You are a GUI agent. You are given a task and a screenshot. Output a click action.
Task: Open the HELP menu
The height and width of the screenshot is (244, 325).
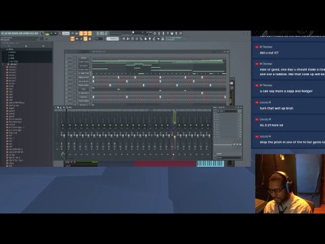click(x=37, y=33)
